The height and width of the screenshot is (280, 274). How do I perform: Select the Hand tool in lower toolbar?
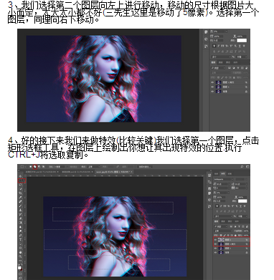click(21, 252)
